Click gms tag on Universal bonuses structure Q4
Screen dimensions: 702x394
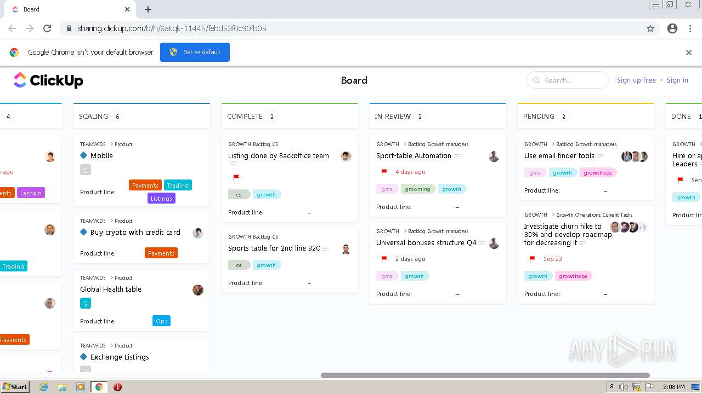(387, 276)
